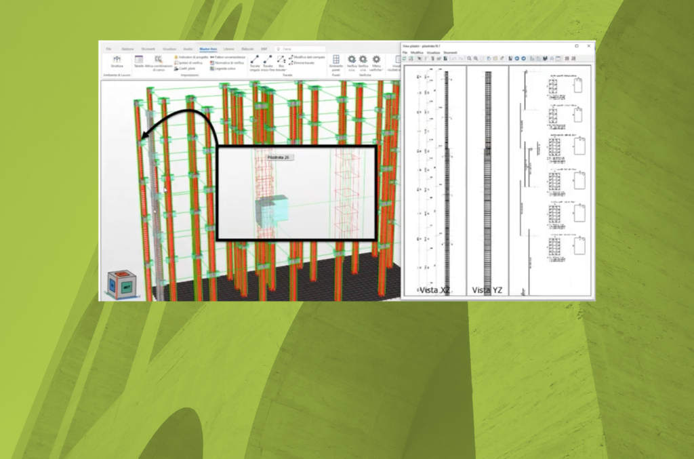694x459 pixels.
Task: Click the Cerca search field
Action: click(302, 49)
